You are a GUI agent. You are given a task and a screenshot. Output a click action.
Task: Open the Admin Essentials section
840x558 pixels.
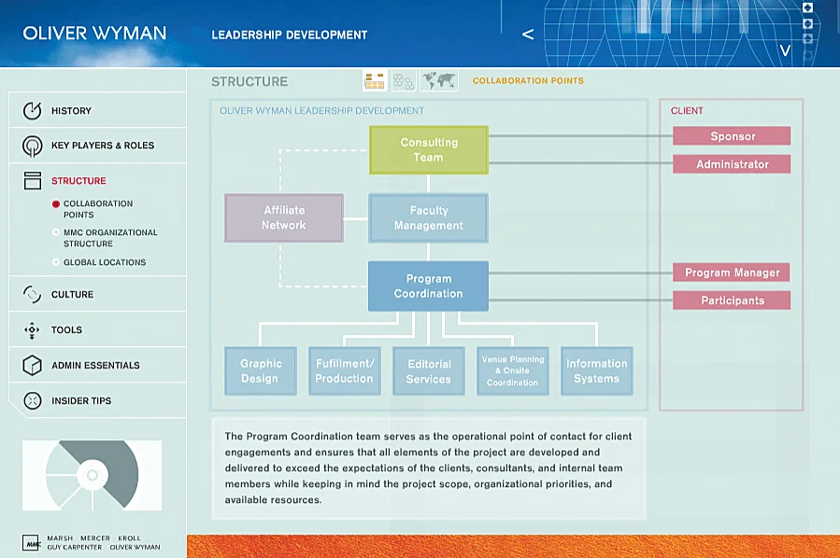97,366
